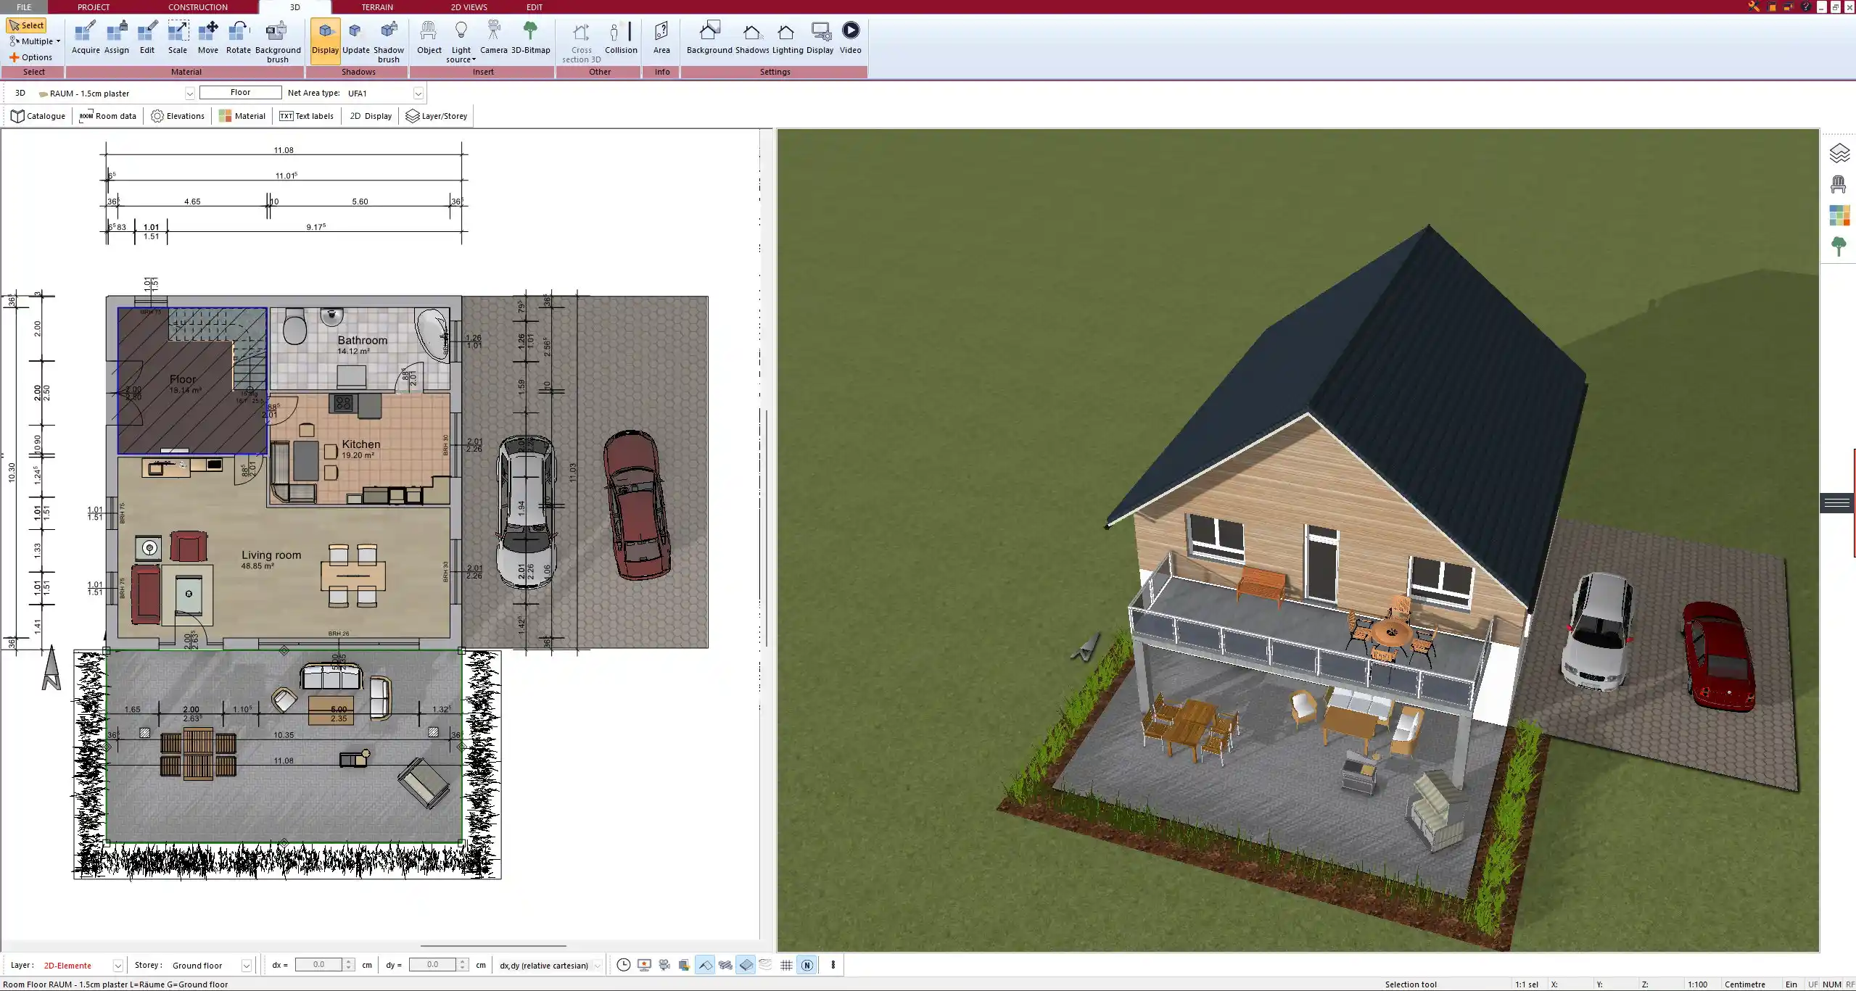Toggle the Select tool mode
Image resolution: width=1856 pixels, height=991 pixels.
pyautogui.click(x=28, y=25)
